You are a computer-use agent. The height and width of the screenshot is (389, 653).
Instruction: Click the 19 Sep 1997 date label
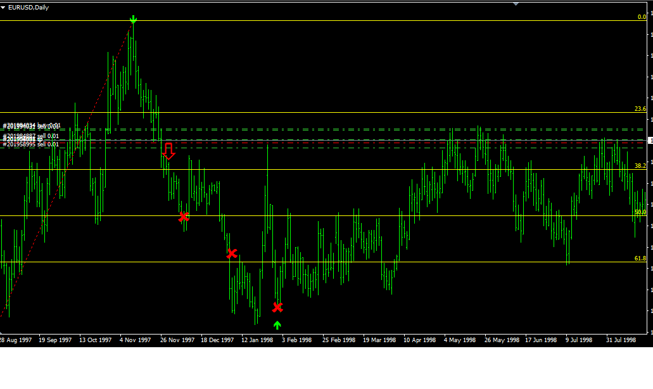coord(55,340)
